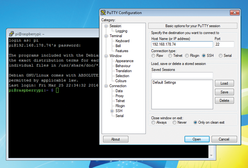
Task: Expand the SSH tree node
Action: pos(112,111)
